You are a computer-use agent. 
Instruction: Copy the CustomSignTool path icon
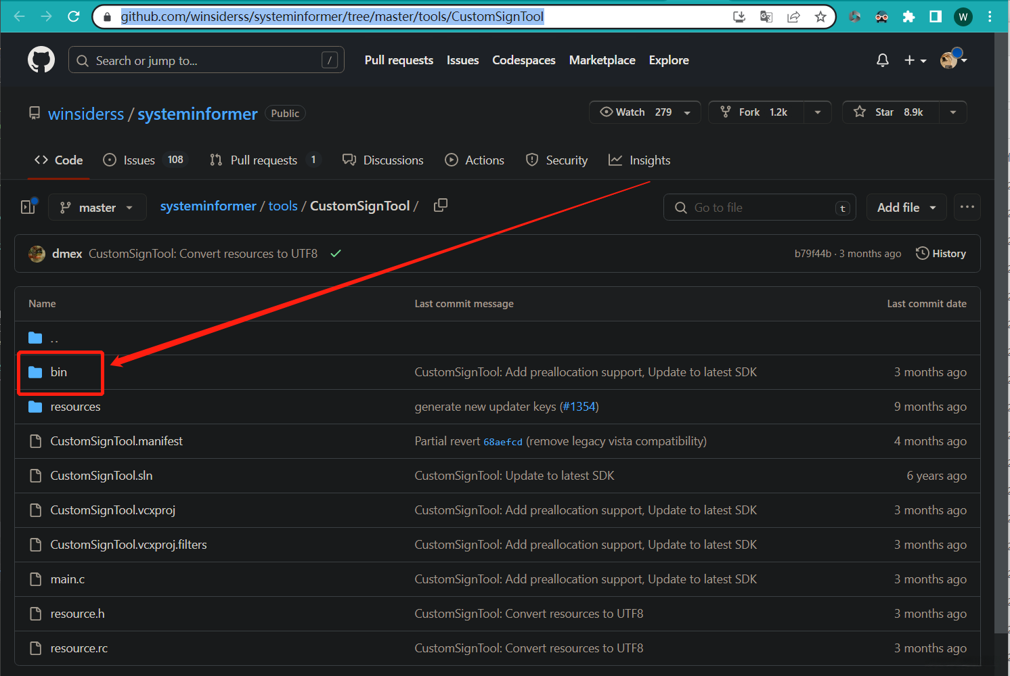point(441,205)
